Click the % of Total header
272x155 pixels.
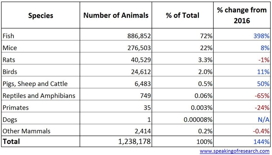(x=182, y=16)
